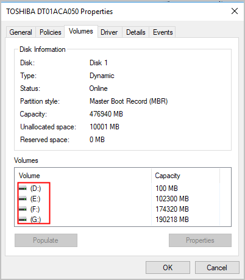Click the drive icon for volume D:
The height and width of the screenshot is (280, 245).
[x=23, y=188]
